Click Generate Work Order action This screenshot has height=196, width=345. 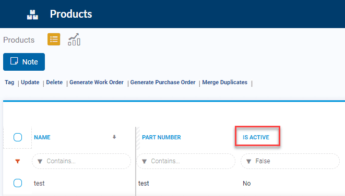click(x=97, y=82)
